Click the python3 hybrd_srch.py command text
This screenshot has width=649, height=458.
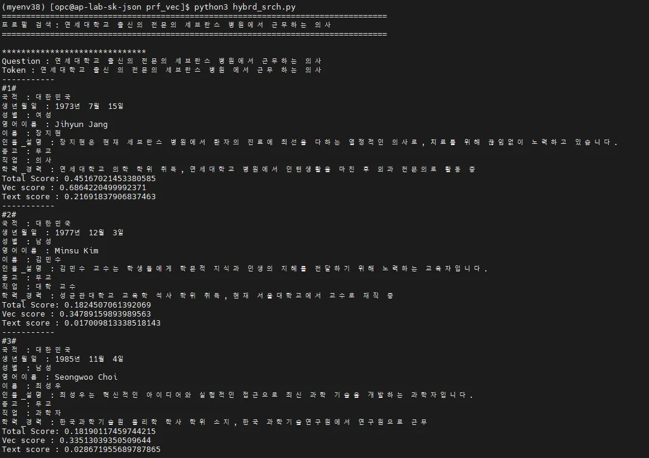pyautogui.click(x=244, y=7)
